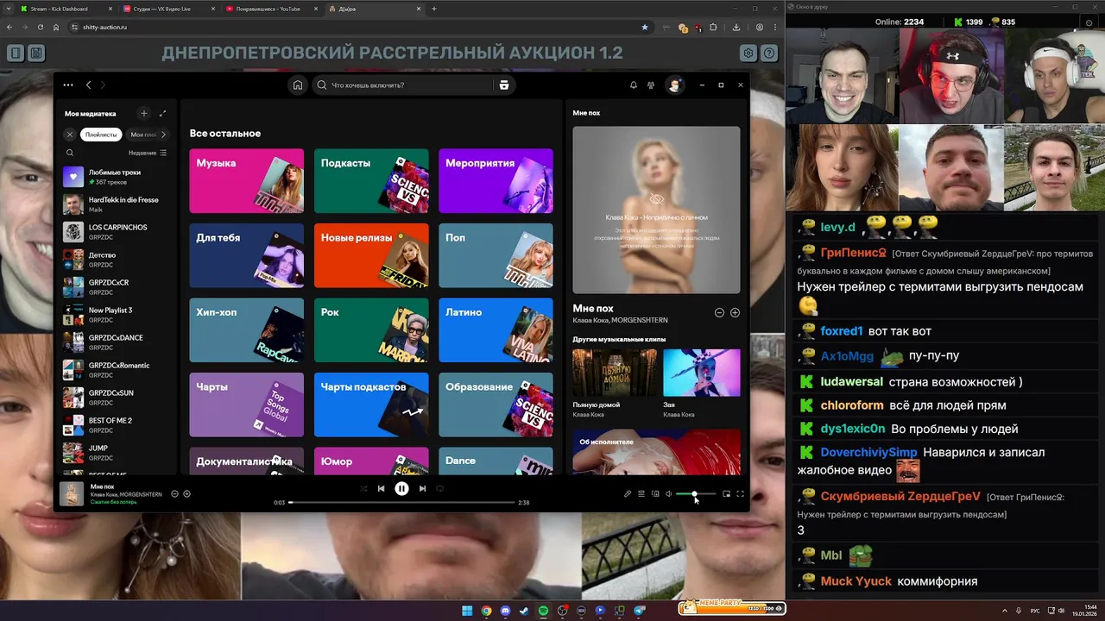This screenshot has height=621, width=1105.
Task: Open the Чарты подкастов tile
Action: [371, 405]
